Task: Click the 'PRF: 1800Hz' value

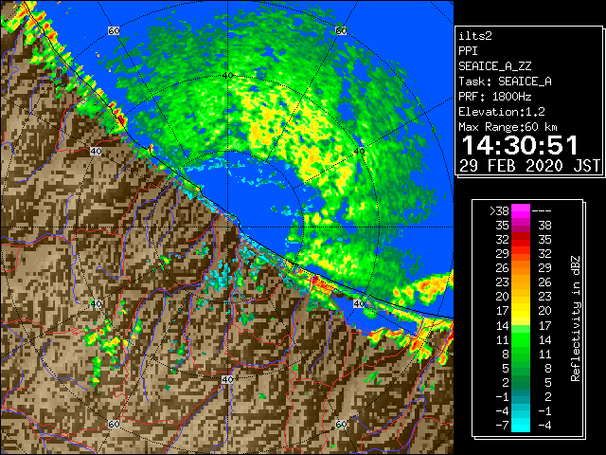Action: pyautogui.click(x=495, y=97)
